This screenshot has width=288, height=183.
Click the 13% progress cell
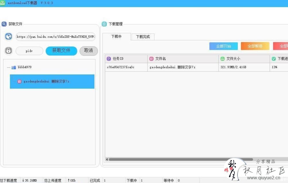click(x=279, y=67)
